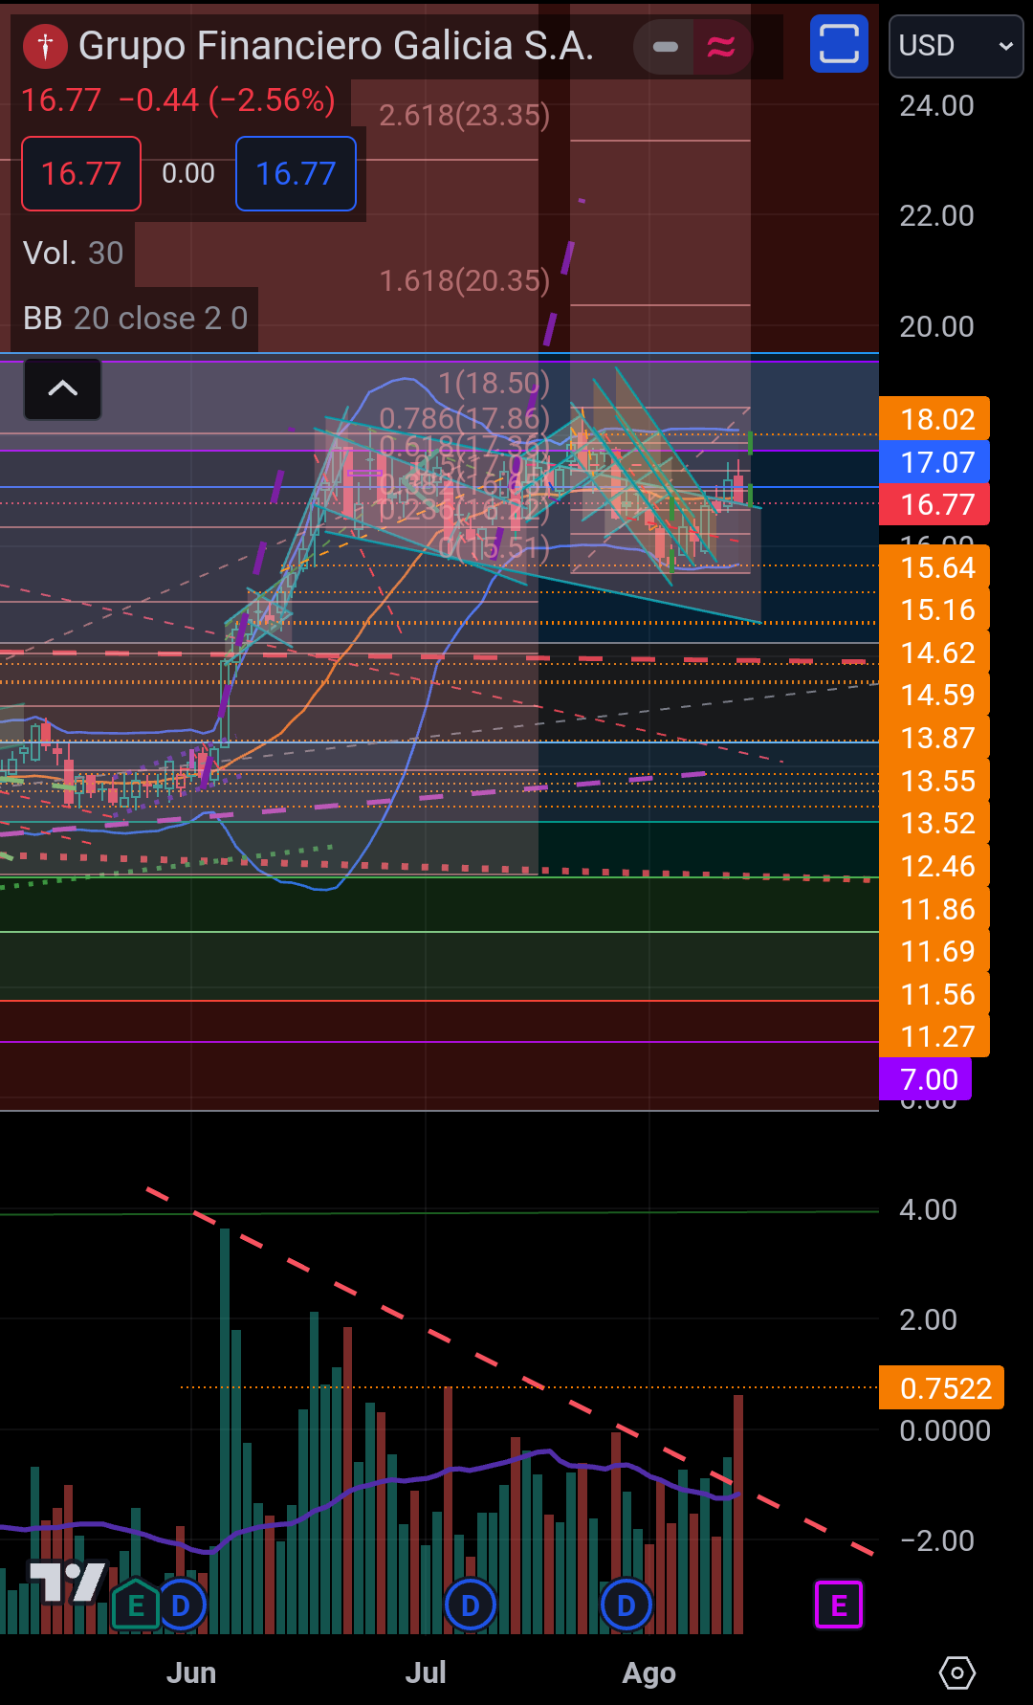
Task: Select the 13.52 orange price label
Action: (x=934, y=823)
